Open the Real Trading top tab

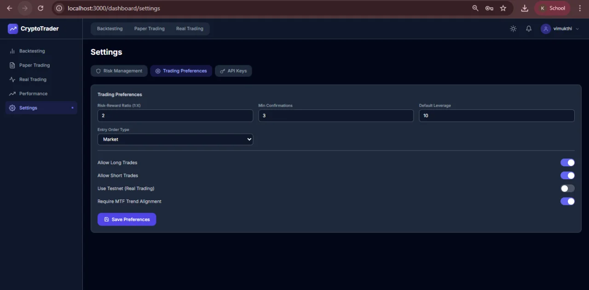coord(190,28)
